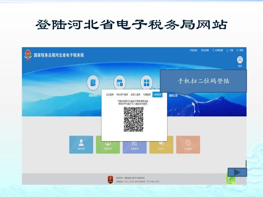Screen dimensions: 263x197
Task: Click the 国家税务总局河北省电子税务局 site title
Action: click(59, 55)
